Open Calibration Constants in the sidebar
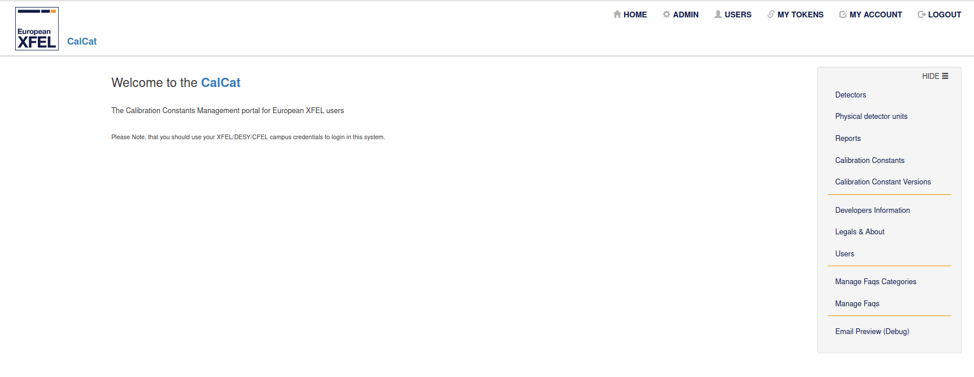This screenshot has height=377, width=974. coord(869,160)
